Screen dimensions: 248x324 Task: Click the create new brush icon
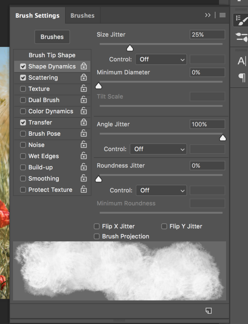tap(209, 311)
